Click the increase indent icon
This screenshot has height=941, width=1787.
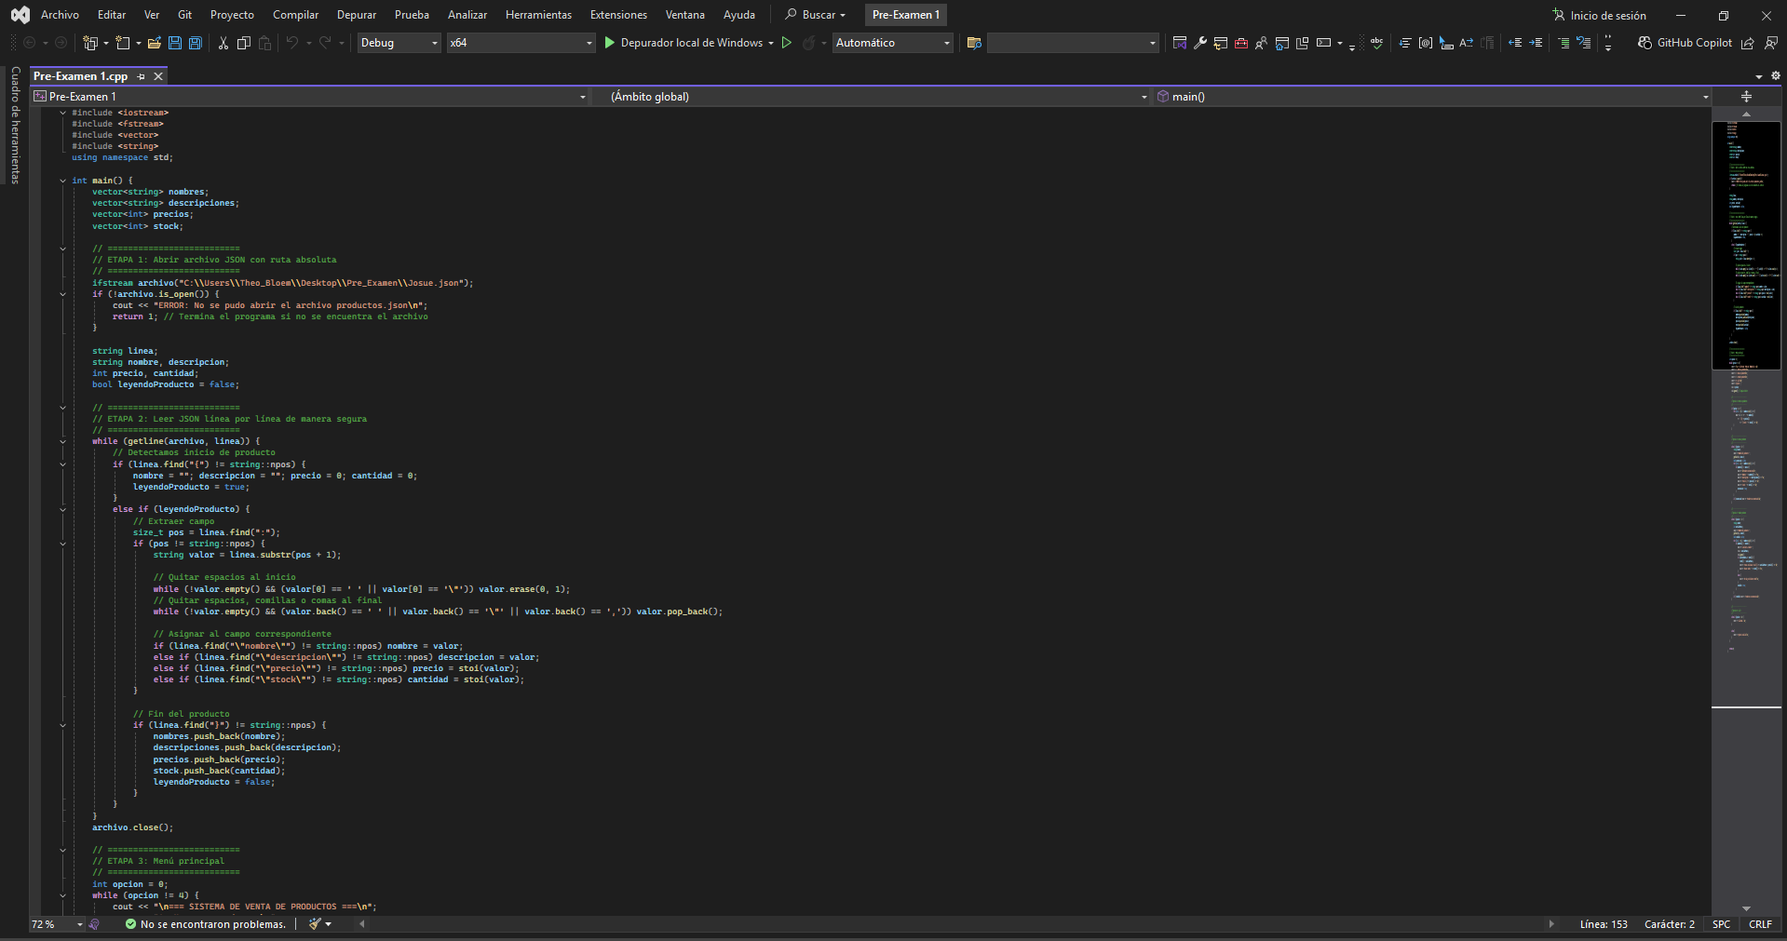click(1537, 43)
